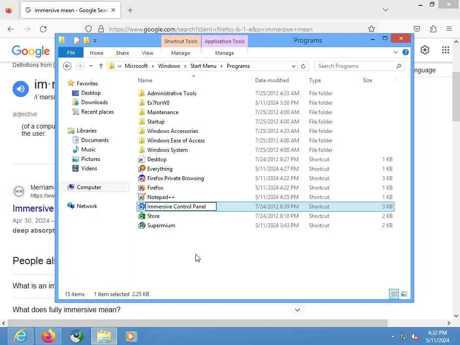
Task: Switch to details view layout icon
Action: click(x=394, y=294)
